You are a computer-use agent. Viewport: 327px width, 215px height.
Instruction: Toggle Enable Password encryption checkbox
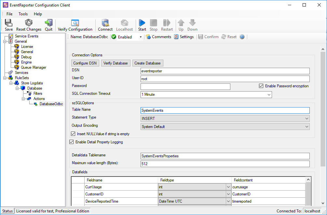(x=261, y=86)
